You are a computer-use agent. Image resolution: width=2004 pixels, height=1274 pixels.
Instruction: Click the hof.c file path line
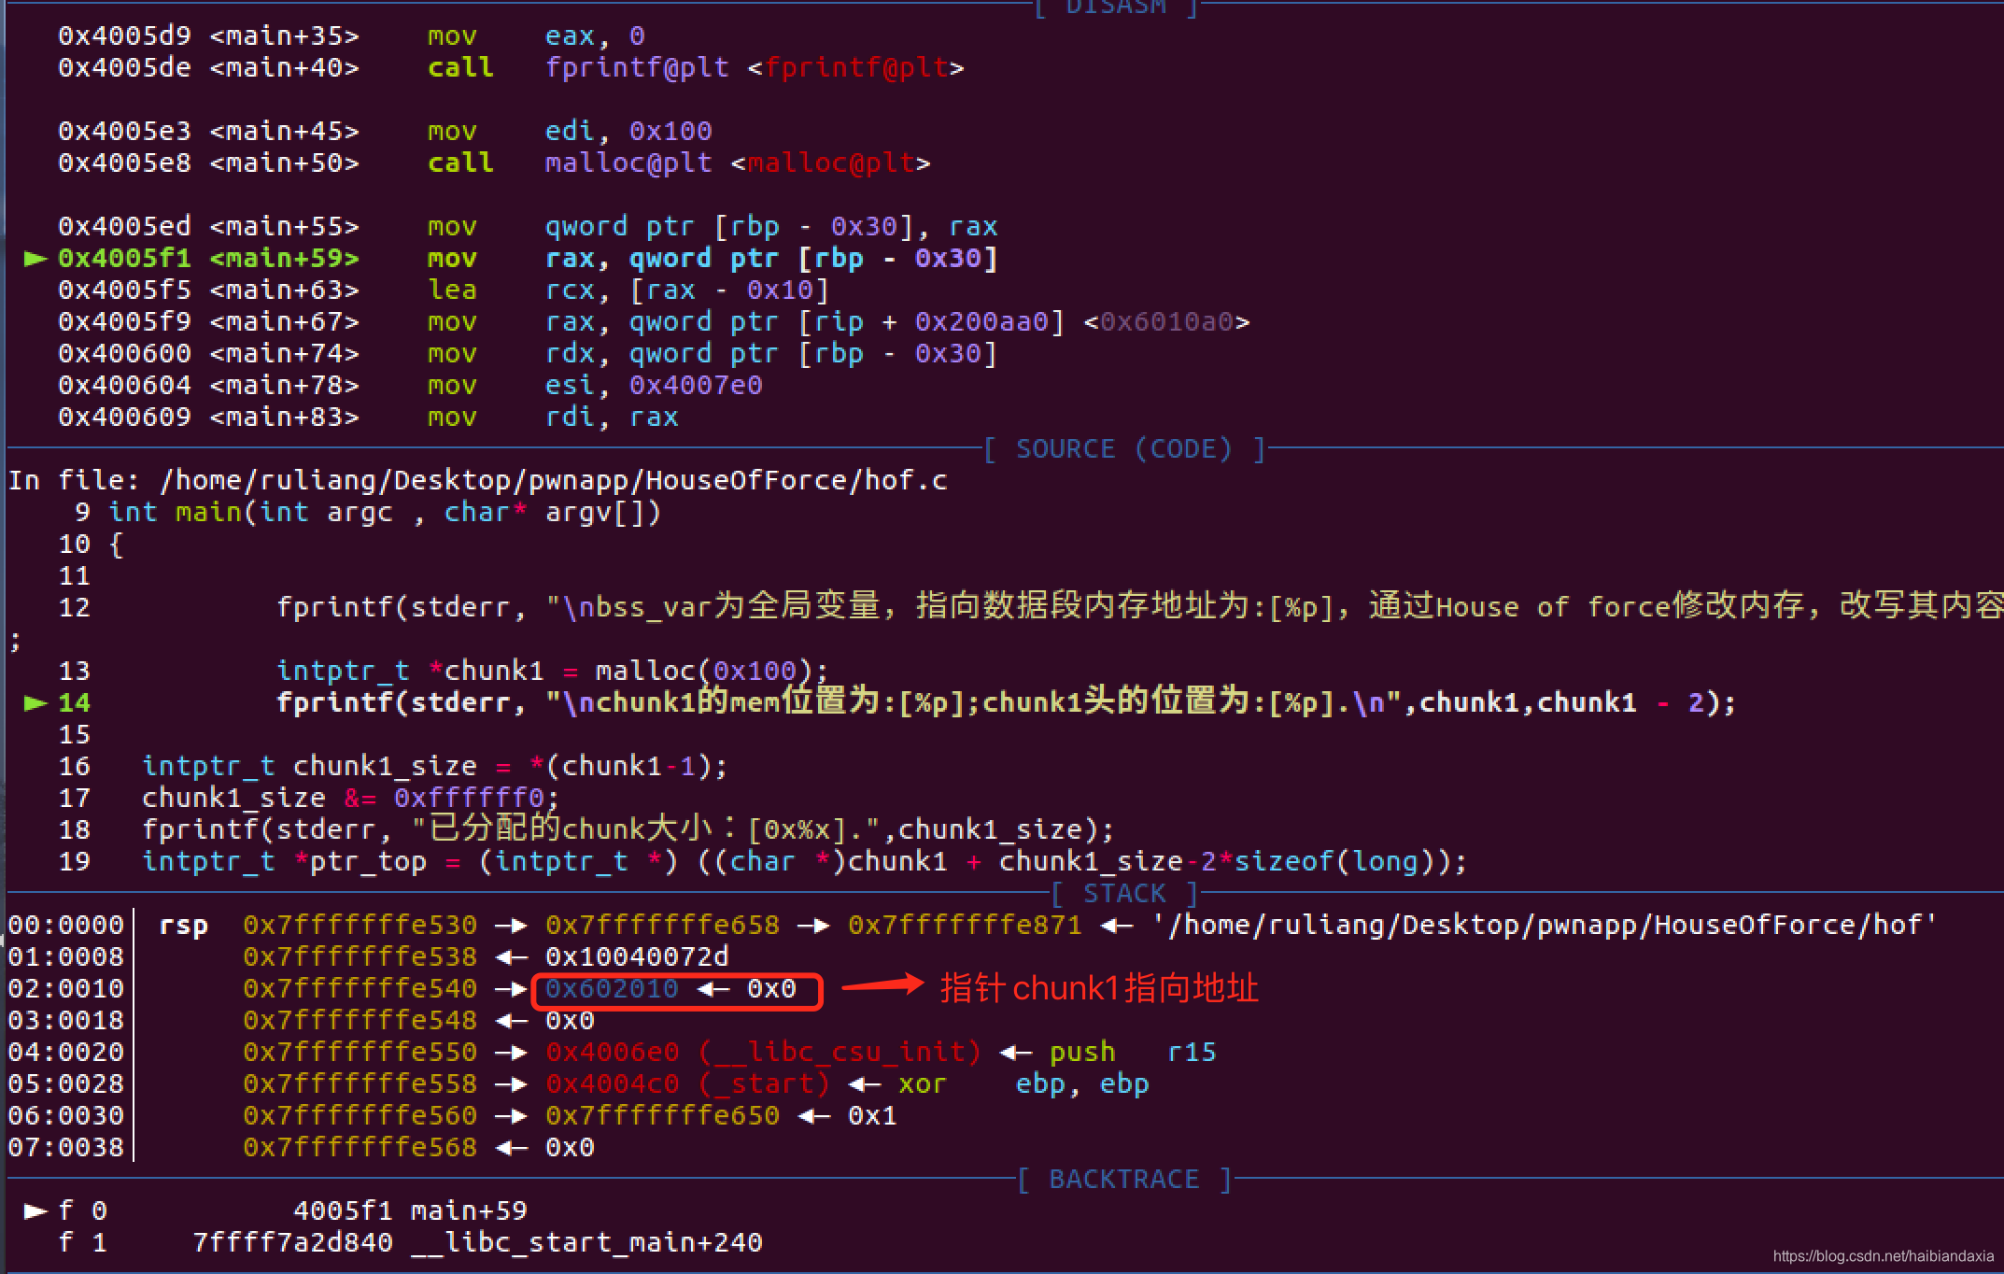(553, 481)
